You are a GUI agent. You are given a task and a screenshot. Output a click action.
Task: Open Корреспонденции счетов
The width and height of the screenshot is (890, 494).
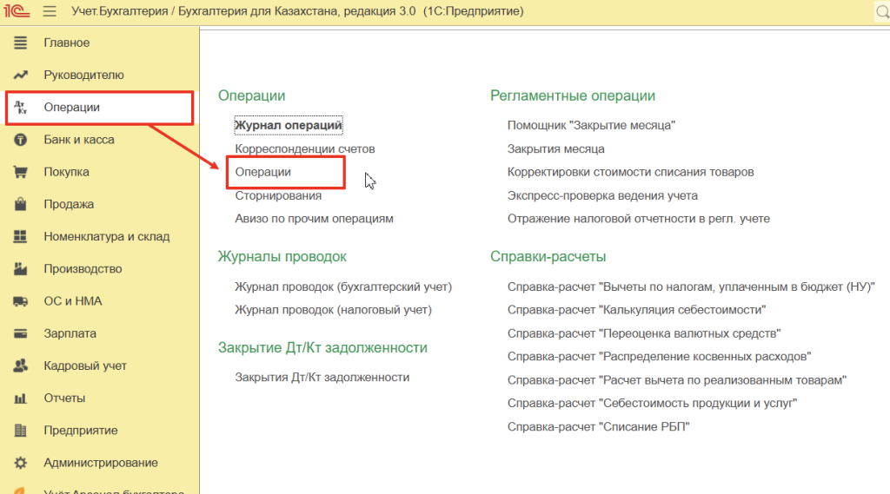point(304,148)
